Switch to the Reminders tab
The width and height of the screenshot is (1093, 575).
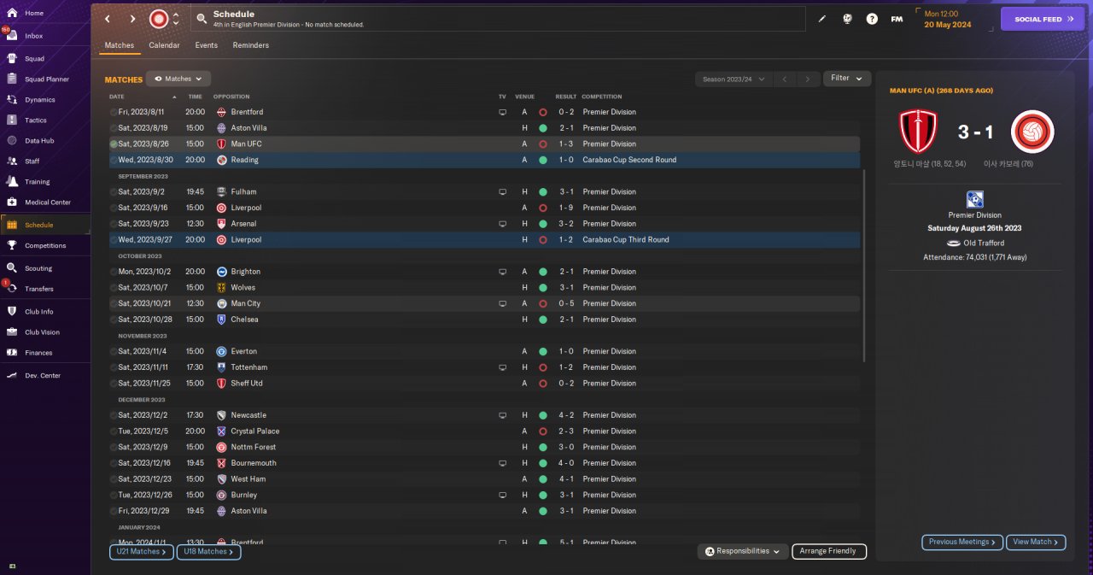(x=251, y=45)
